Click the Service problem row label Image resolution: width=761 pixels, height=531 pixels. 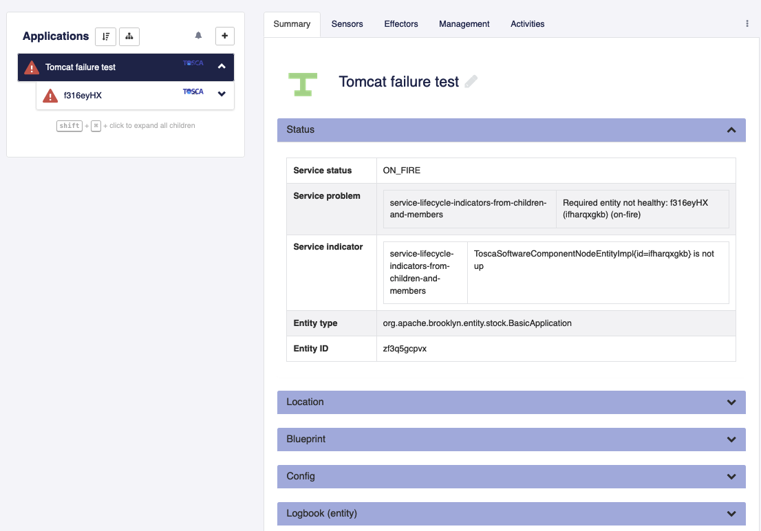point(327,196)
